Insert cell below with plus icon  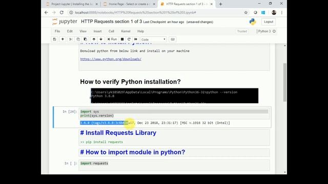63,39
